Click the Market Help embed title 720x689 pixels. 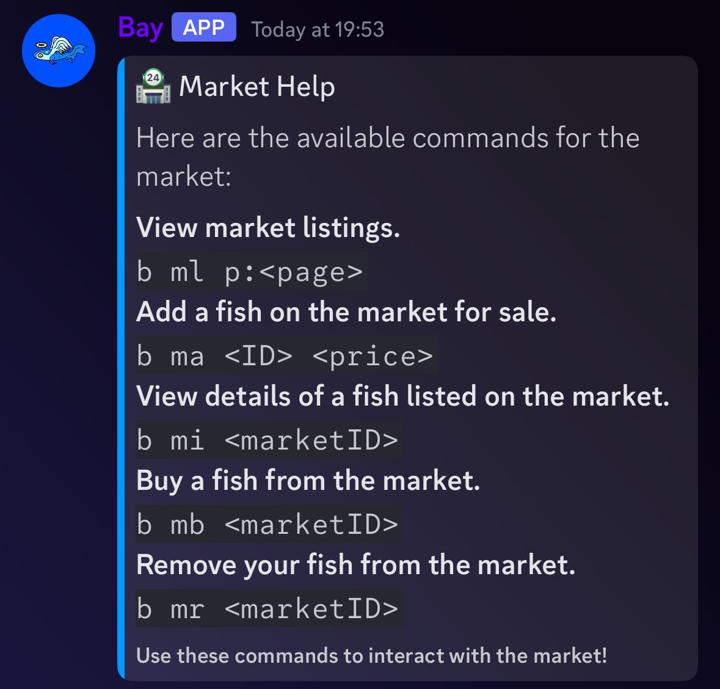(257, 86)
